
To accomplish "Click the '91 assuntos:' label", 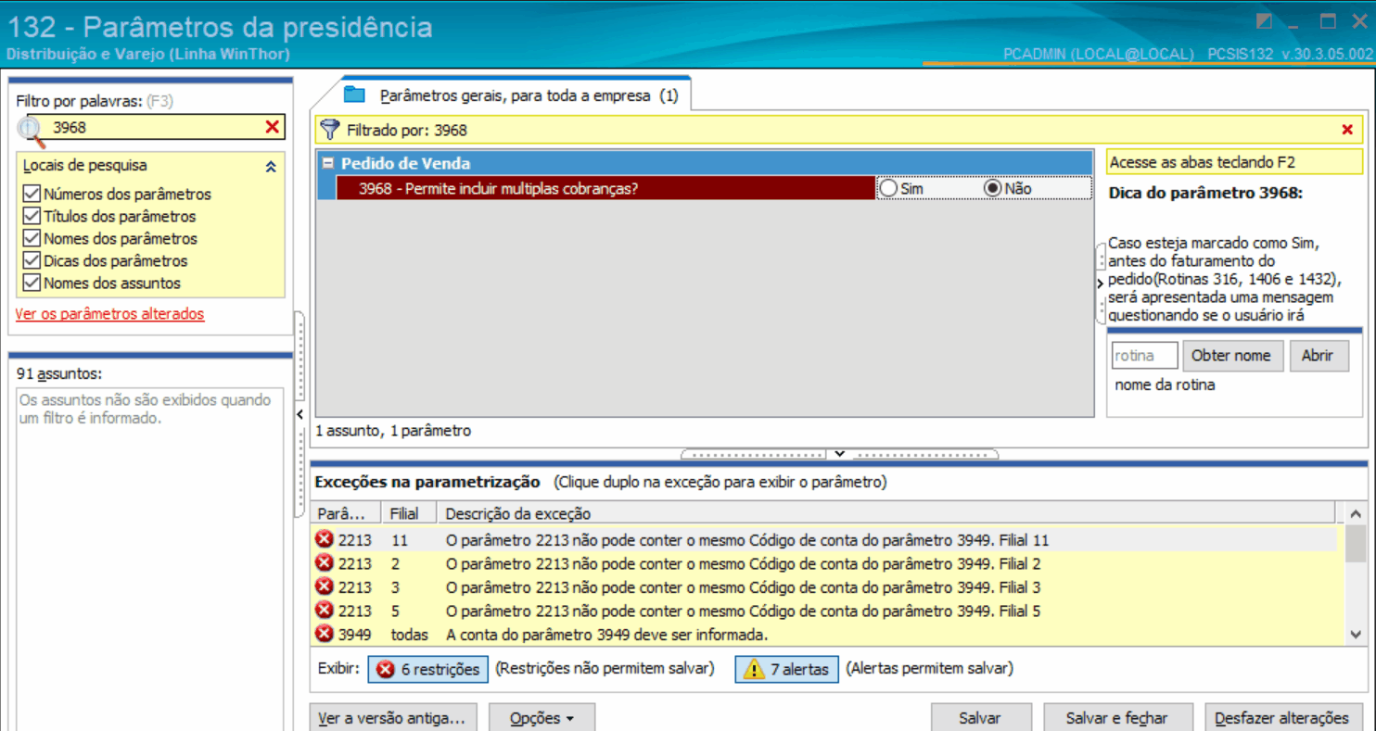I will click(59, 374).
